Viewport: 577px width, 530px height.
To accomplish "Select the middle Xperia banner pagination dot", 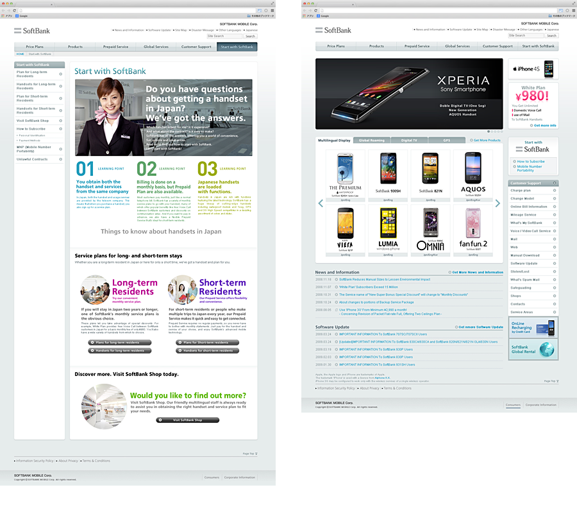I will tap(496, 132).
